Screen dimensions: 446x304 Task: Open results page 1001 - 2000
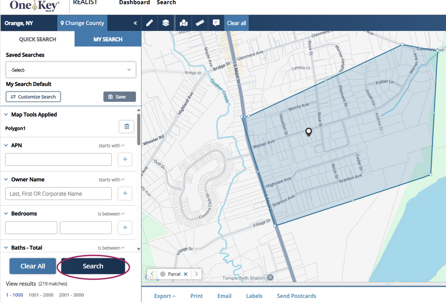(x=41, y=295)
